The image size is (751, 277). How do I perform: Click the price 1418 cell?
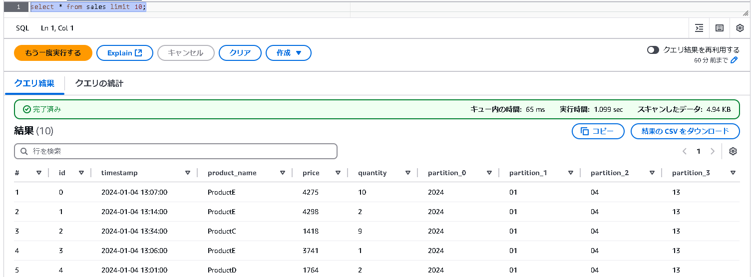pyautogui.click(x=311, y=231)
